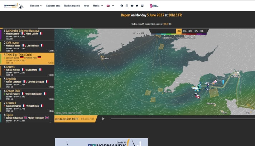Select Think Big - Think Social row
The width and height of the screenshot is (255, 146).
pyautogui.click(x=27, y=59)
